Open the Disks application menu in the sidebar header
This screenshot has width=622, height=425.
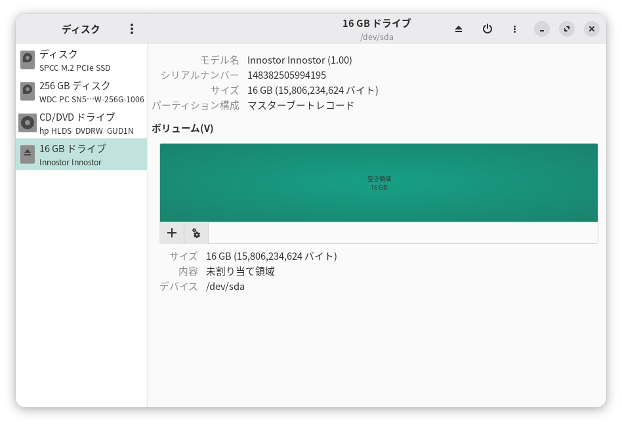(x=132, y=29)
